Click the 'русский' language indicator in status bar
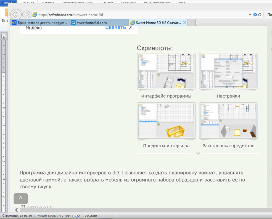Viewport: 272px width, 219px height. tap(91, 216)
